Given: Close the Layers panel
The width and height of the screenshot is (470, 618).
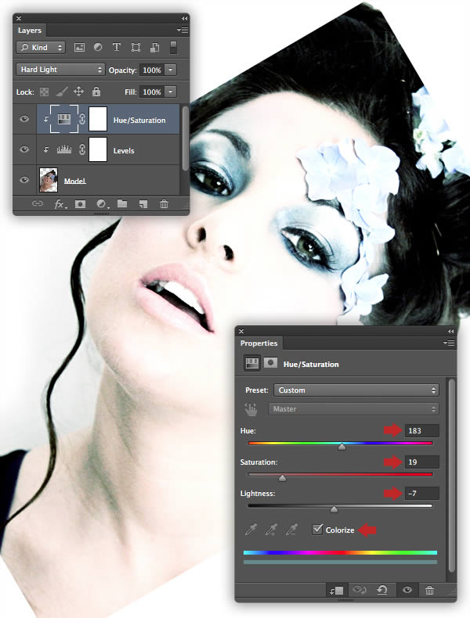Looking at the screenshot, I should (x=19, y=19).
